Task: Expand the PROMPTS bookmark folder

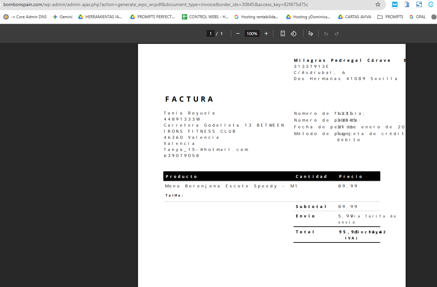Action: (x=390, y=17)
